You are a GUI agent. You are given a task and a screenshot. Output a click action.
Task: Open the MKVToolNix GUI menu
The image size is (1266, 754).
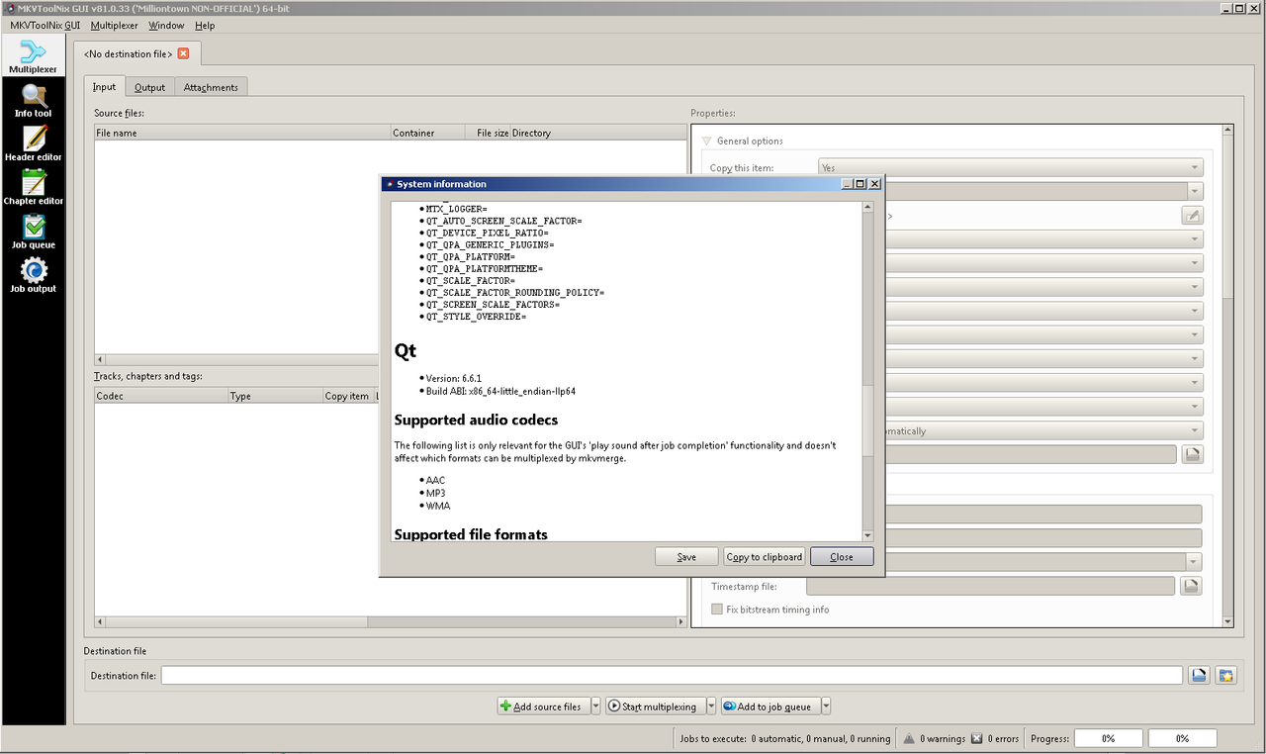coord(45,25)
